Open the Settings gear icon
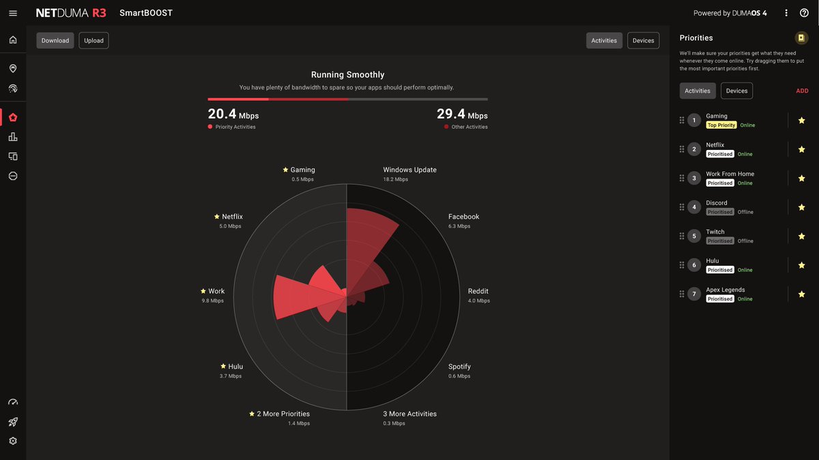 point(12,440)
